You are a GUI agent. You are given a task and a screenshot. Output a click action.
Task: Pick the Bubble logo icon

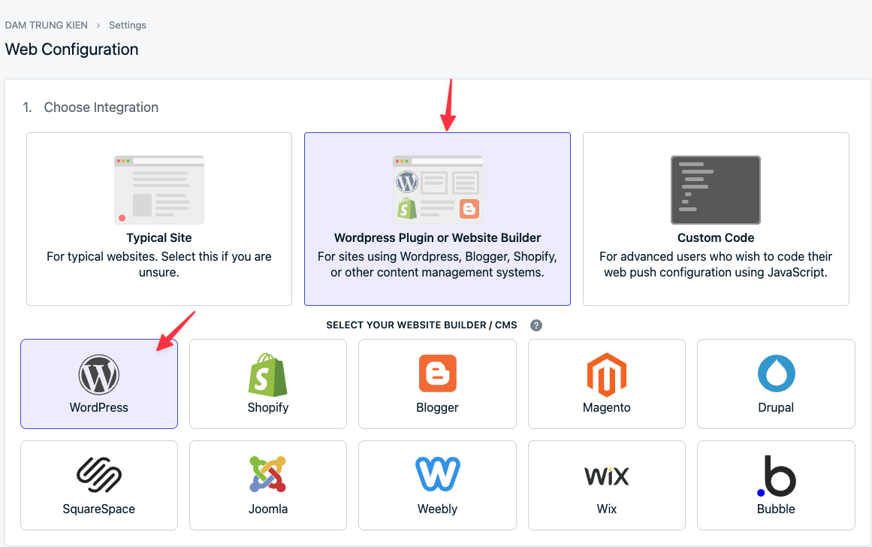777,476
